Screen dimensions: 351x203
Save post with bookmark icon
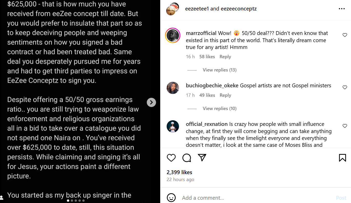[x=342, y=158]
